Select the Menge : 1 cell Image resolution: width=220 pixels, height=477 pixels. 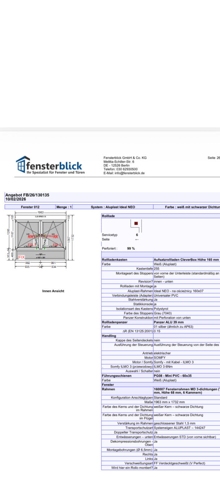click(64, 207)
